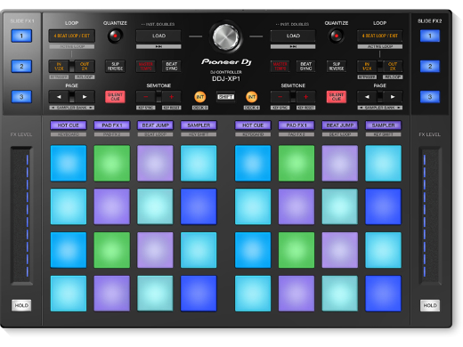
Task: Toggle the left Quantize button
Action: pyautogui.click(x=115, y=36)
